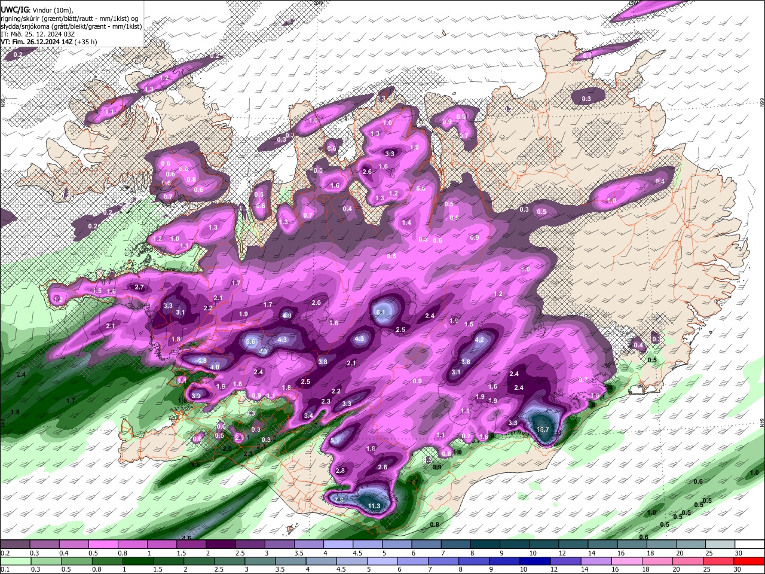Click the 3.4 precipitation value on the map
Screen dimensions: 765x574
tap(308, 416)
